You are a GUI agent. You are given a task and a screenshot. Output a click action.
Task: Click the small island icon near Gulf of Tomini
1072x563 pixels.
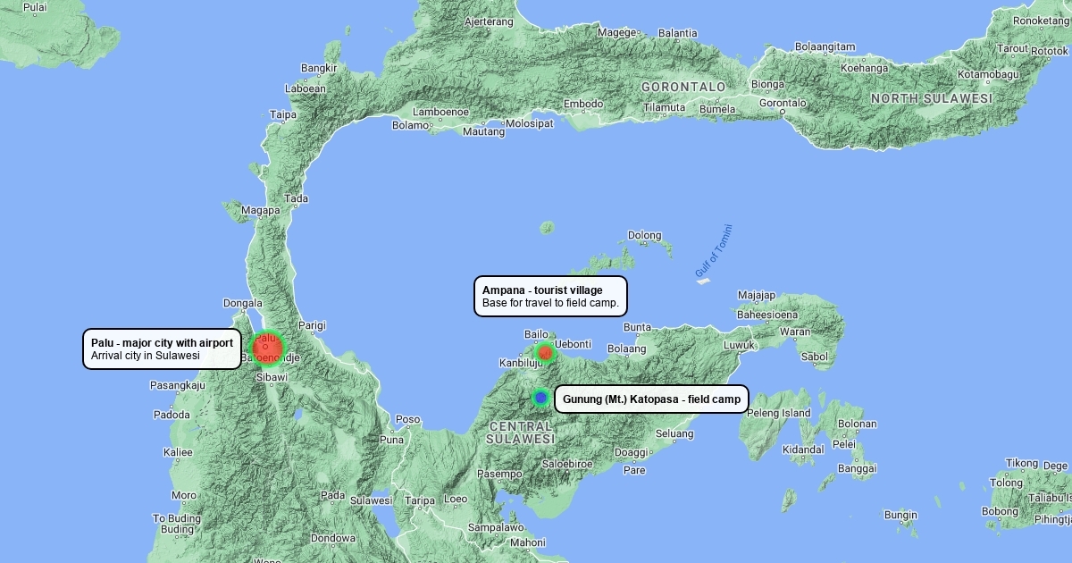point(703,281)
